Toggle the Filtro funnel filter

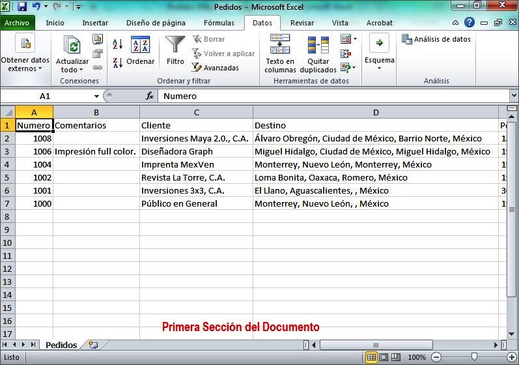point(175,50)
